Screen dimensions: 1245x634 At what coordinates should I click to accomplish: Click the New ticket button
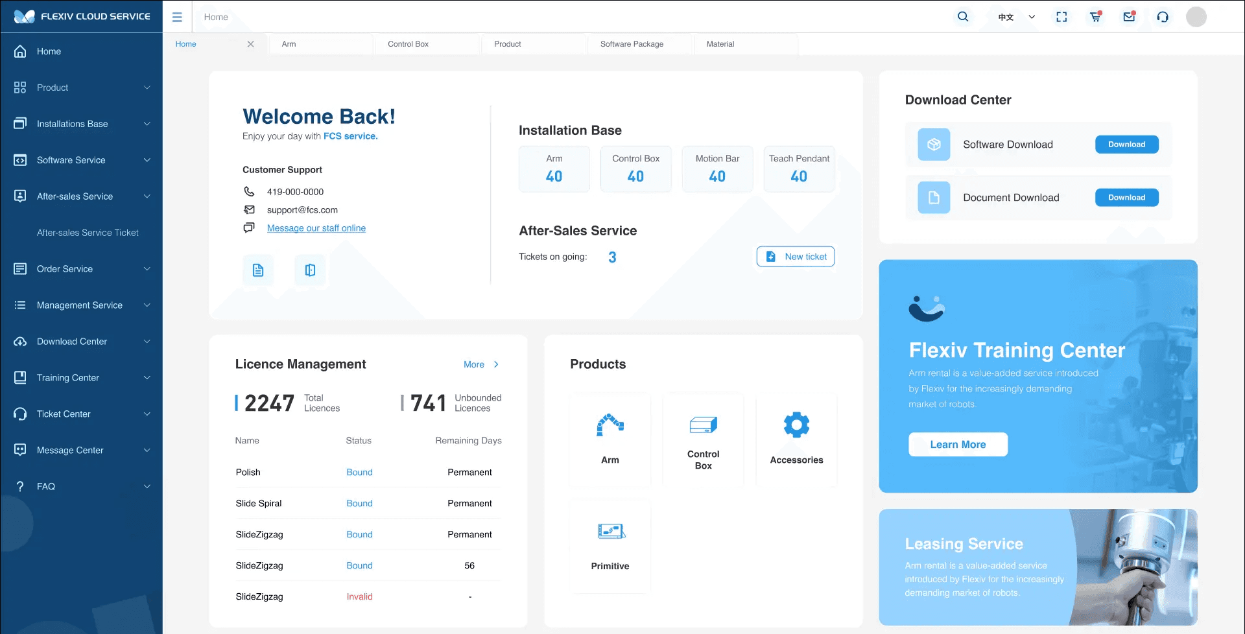796,257
